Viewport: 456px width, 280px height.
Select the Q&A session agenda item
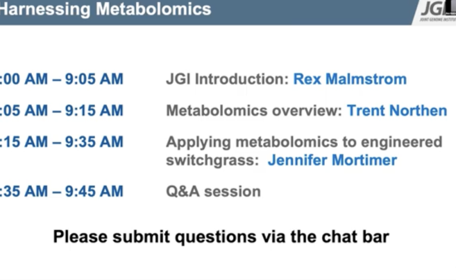(213, 191)
